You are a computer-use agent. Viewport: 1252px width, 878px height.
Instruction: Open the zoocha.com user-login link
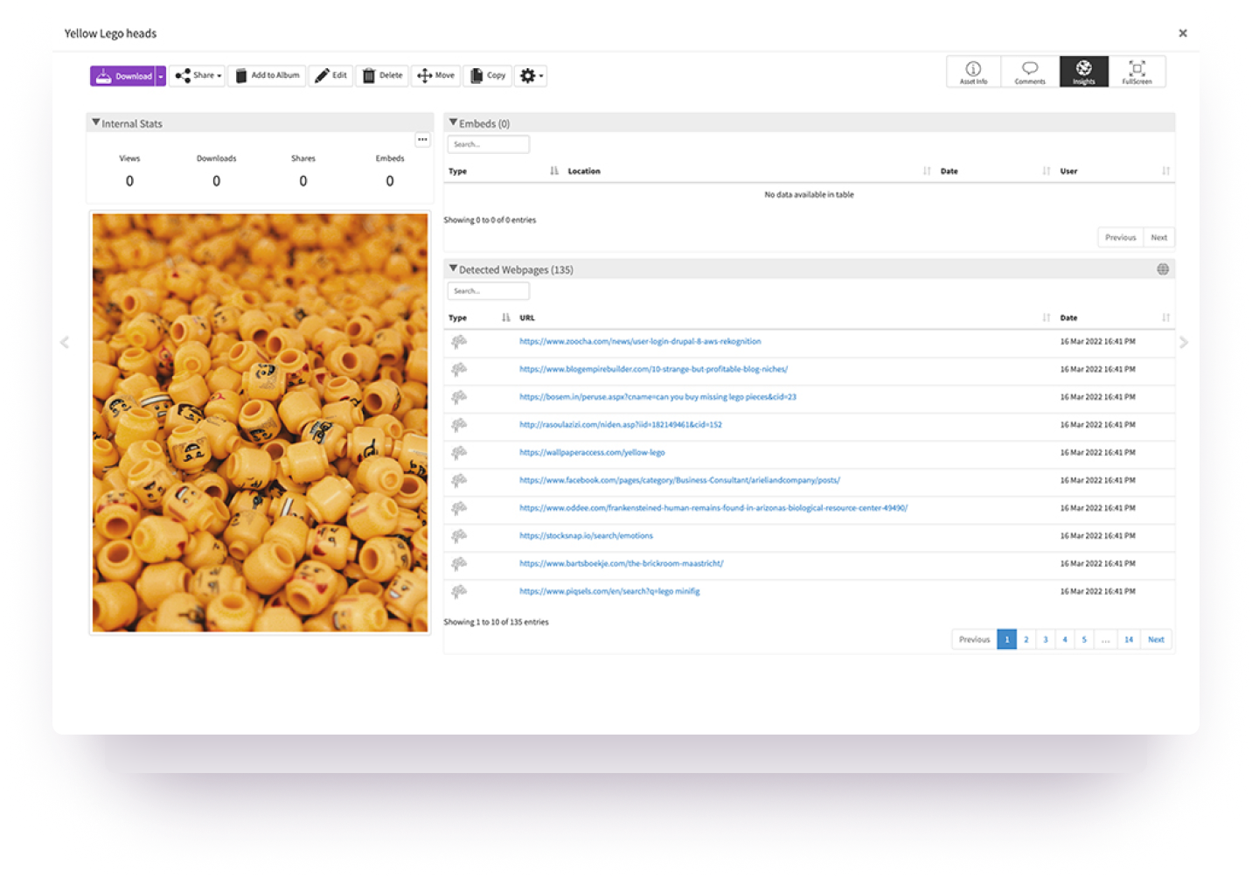pos(640,342)
